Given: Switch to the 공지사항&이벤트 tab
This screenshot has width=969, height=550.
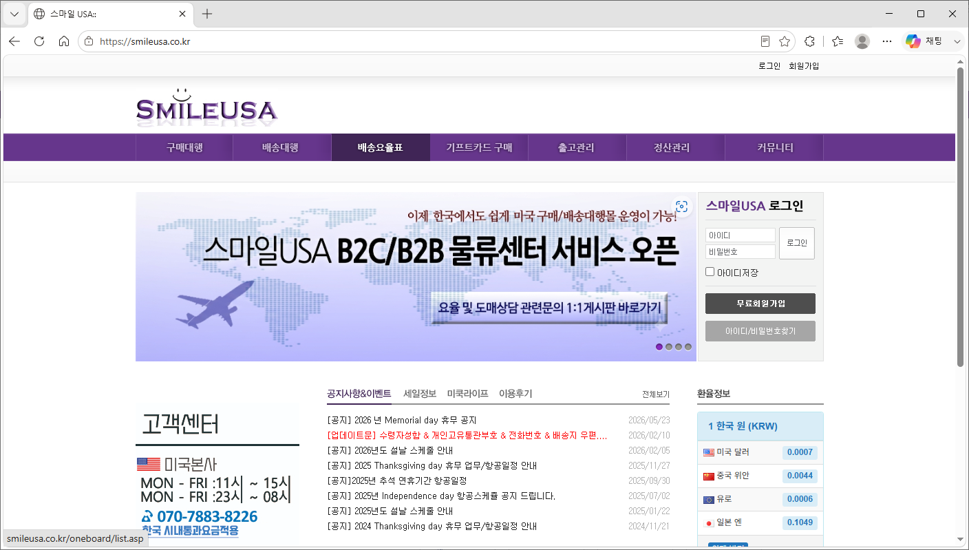Looking at the screenshot, I should [359, 394].
